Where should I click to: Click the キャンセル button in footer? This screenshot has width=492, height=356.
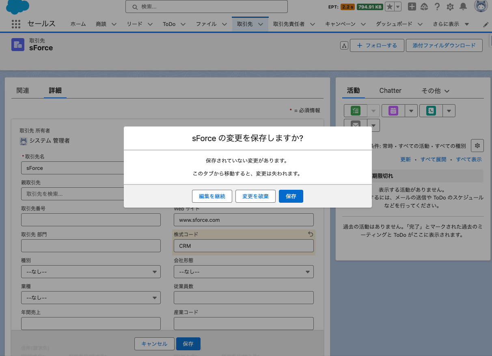coord(154,344)
